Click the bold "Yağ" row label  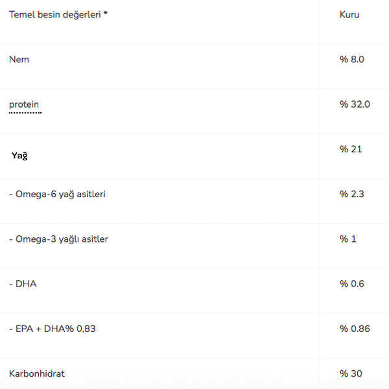pyautogui.click(x=19, y=156)
